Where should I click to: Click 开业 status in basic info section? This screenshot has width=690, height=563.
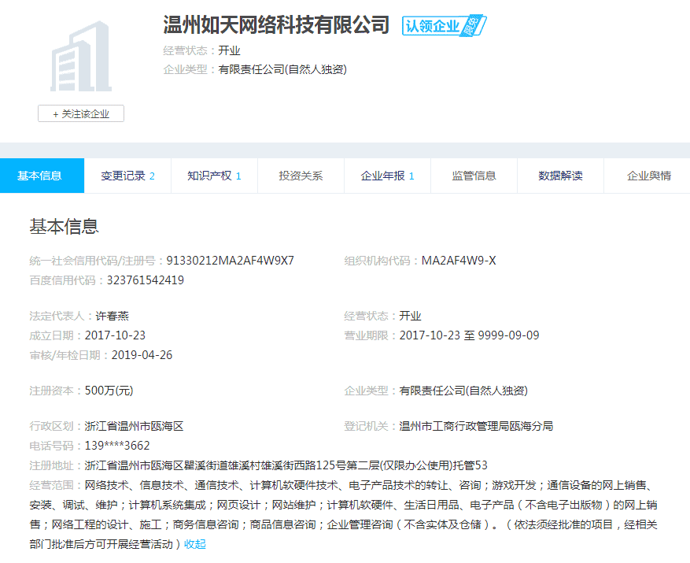[410, 316]
